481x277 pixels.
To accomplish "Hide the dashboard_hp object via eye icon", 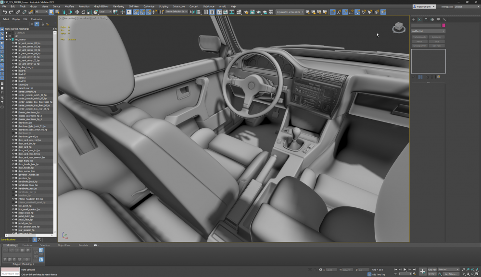I will [x=13, y=123].
